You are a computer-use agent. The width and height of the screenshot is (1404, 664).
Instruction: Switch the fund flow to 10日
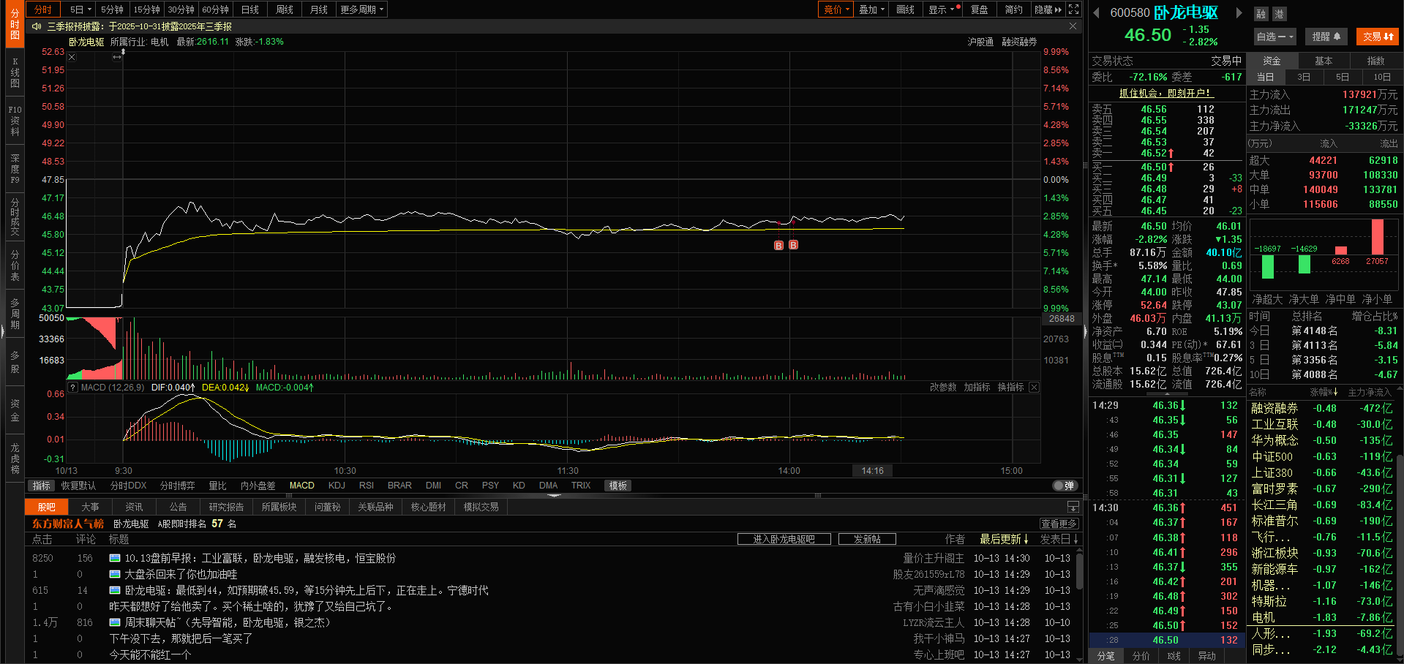point(1382,77)
